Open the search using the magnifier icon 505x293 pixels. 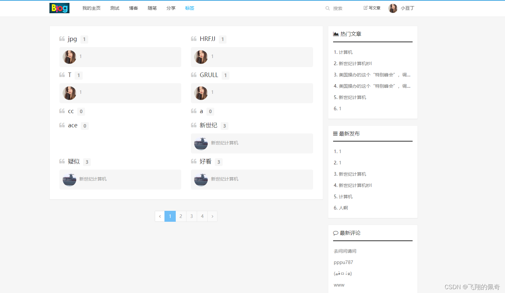(327, 8)
